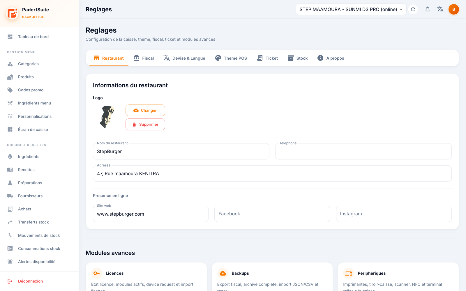
Task: Click the Ingrédients egg icon
Action: pos(10,157)
